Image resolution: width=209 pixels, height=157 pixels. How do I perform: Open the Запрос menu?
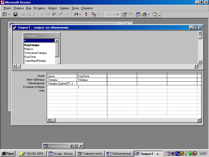(x=52, y=8)
